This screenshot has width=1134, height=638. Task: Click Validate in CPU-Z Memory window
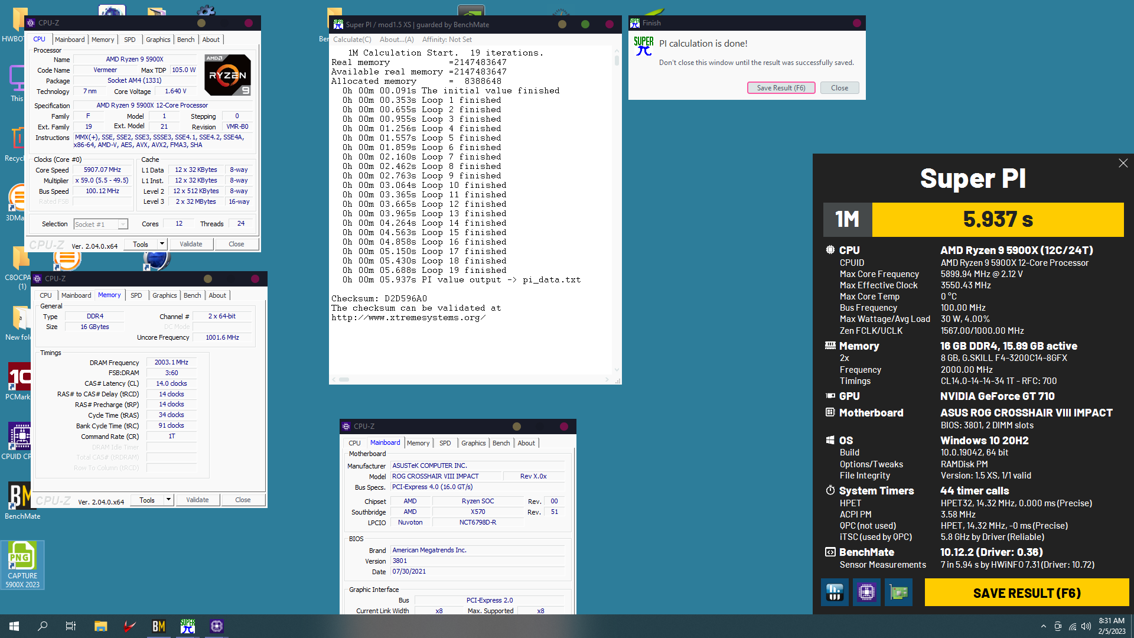[x=197, y=500]
